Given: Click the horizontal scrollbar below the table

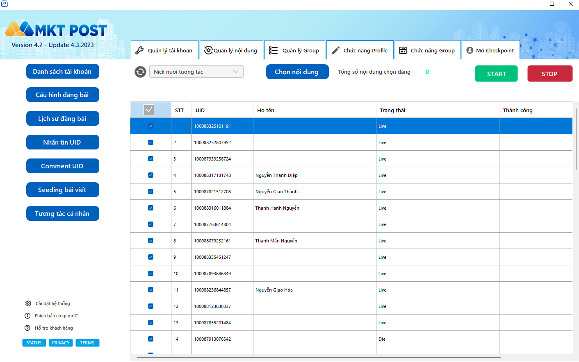Looking at the screenshot, I should click(x=319, y=357).
